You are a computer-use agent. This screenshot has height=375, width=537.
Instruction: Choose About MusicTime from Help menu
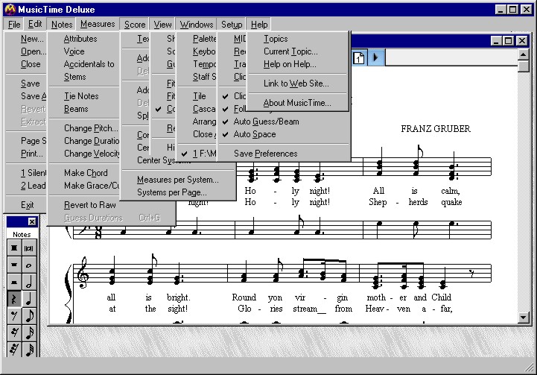[296, 103]
